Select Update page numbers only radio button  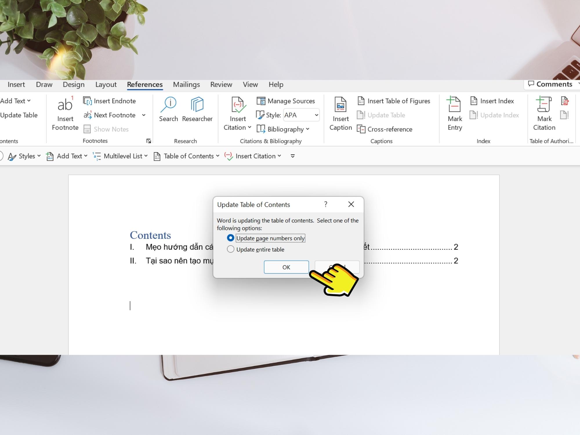(231, 238)
